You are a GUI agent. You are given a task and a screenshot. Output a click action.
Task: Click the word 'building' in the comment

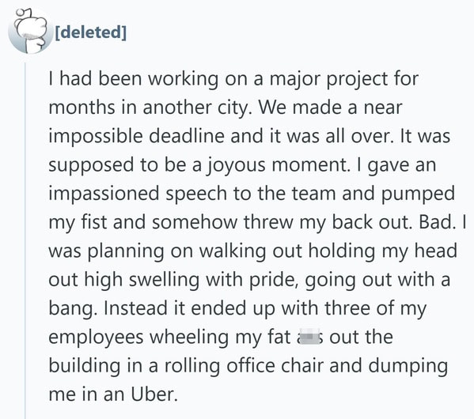click(x=85, y=366)
